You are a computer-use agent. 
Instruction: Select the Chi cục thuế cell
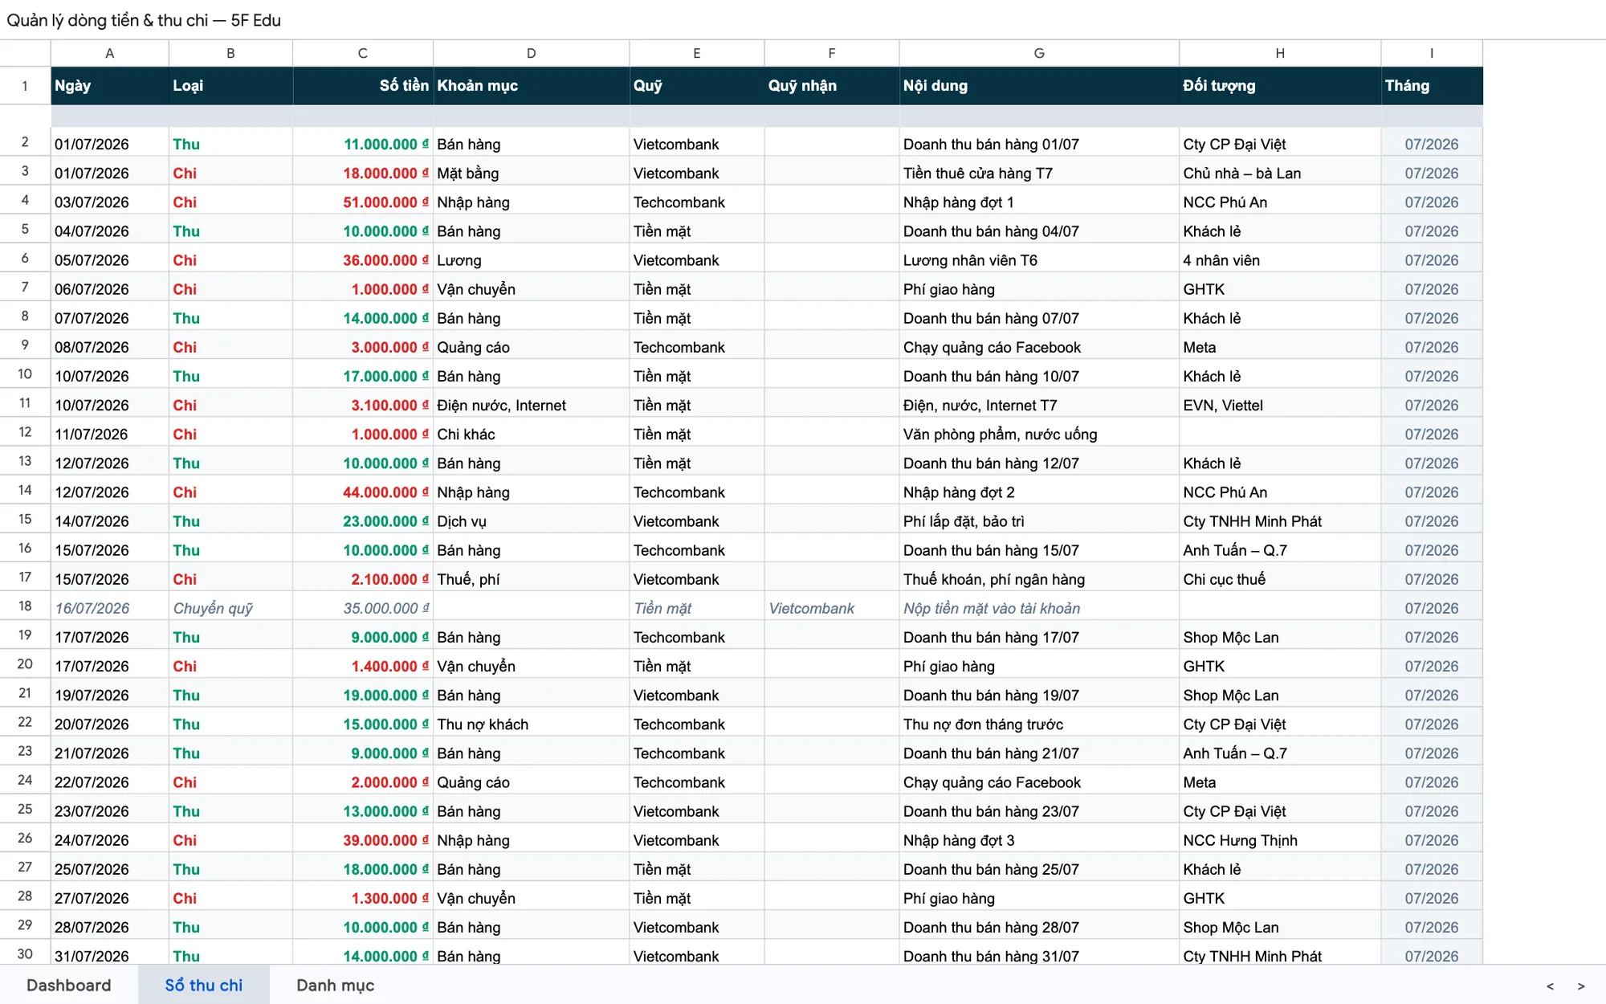click(x=1280, y=579)
